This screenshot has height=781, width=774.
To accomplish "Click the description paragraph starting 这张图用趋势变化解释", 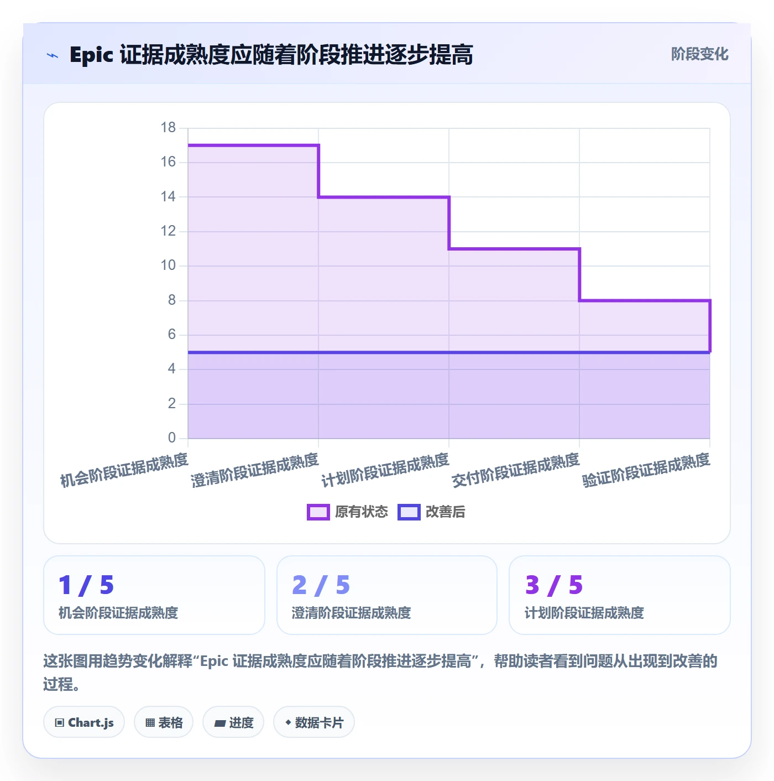I will click(380, 673).
